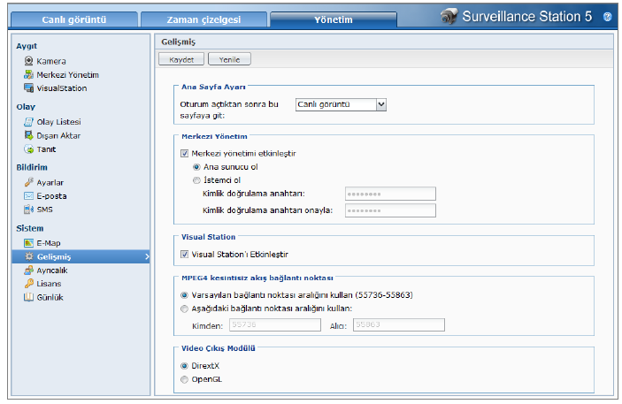The width and height of the screenshot is (622, 404).
Task: Click the Kamera icon in sidebar
Action: (x=29, y=61)
